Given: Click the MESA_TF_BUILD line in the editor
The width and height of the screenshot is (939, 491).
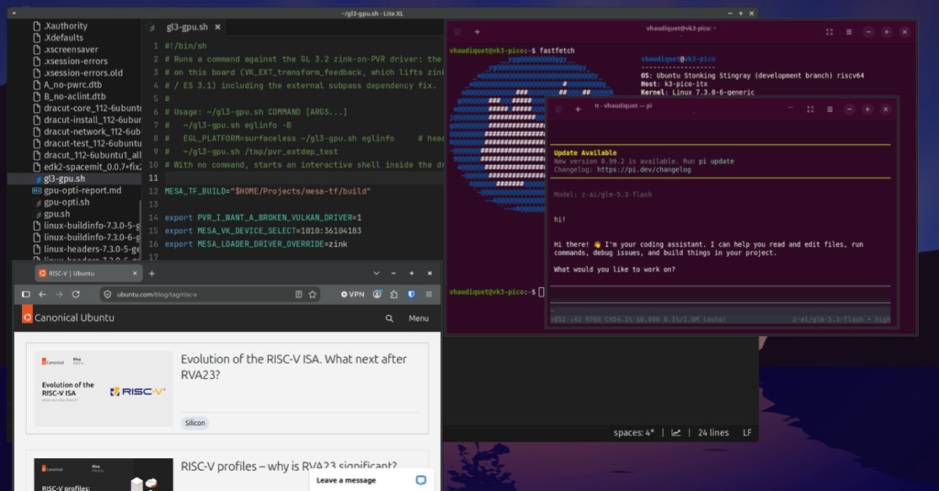Looking at the screenshot, I should pyautogui.click(x=268, y=191).
